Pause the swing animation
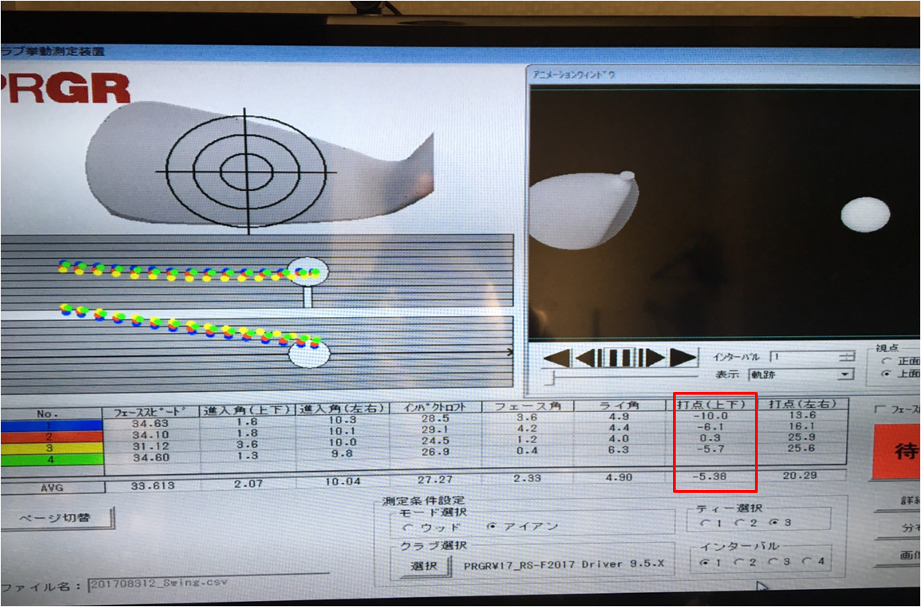The width and height of the screenshot is (921, 607). pyautogui.click(x=620, y=358)
